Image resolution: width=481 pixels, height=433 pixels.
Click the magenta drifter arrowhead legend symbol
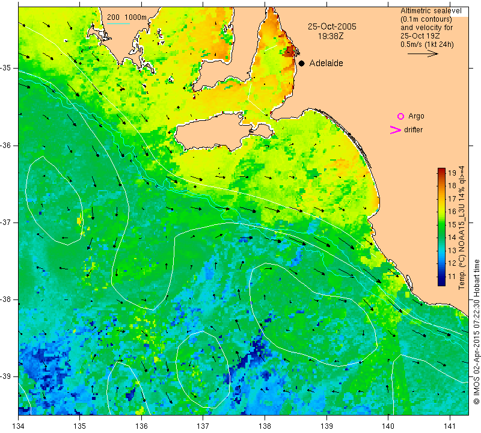(x=396, y=130)
